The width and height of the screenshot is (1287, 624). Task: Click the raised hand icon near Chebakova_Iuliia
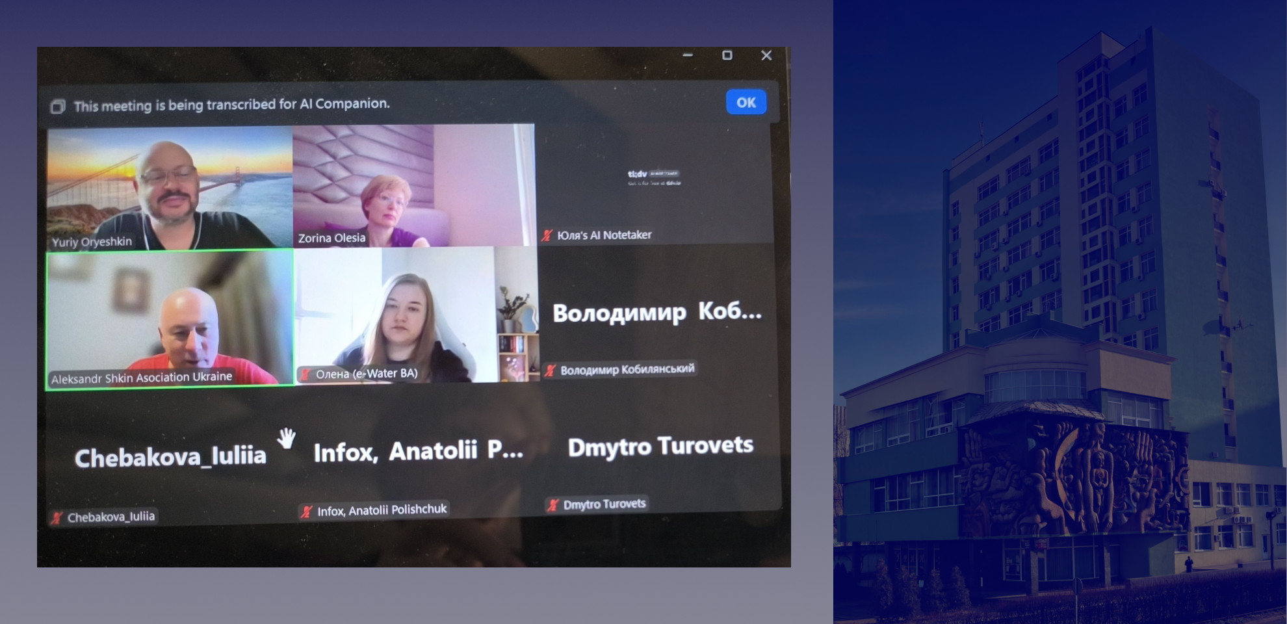286,438
